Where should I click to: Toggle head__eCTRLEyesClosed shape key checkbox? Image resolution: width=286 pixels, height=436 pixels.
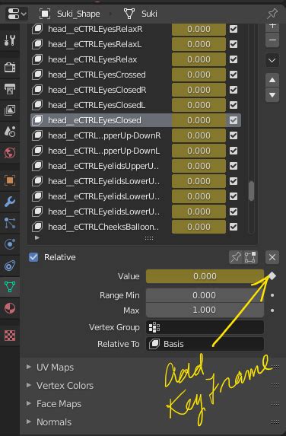(x=234, y=120)
